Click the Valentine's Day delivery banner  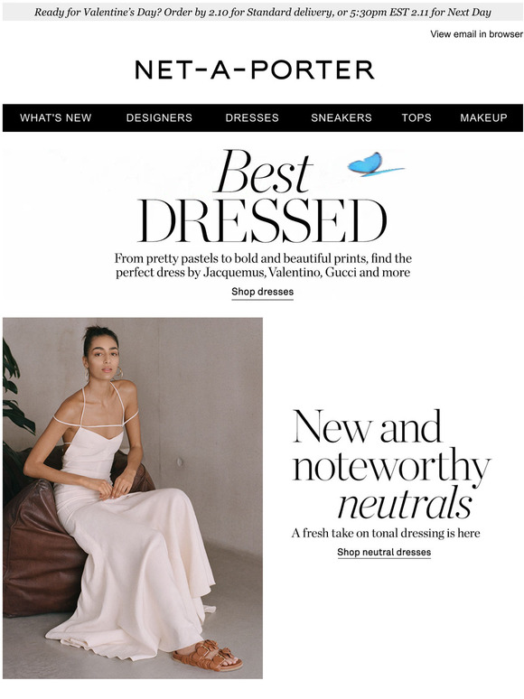pos(263,13)
